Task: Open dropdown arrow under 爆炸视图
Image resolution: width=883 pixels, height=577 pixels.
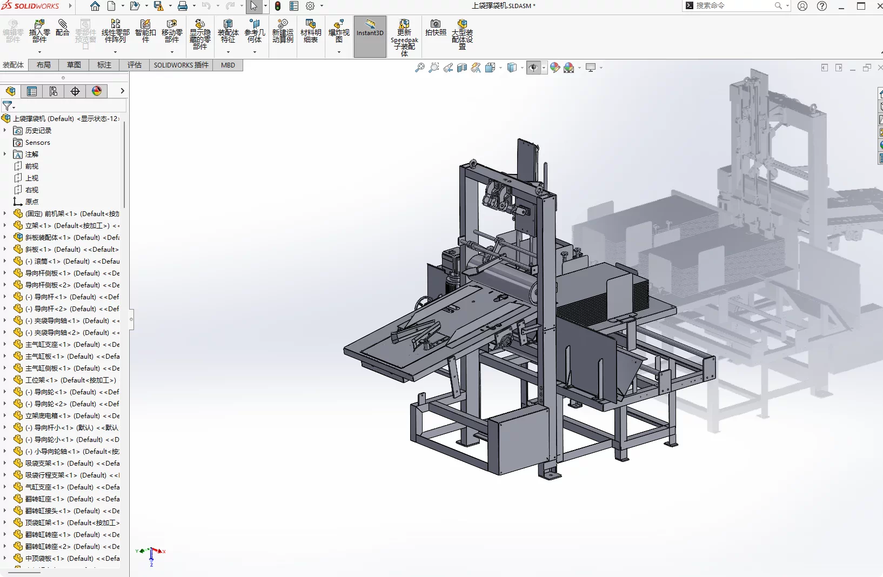Action: [x=339, y=52]
